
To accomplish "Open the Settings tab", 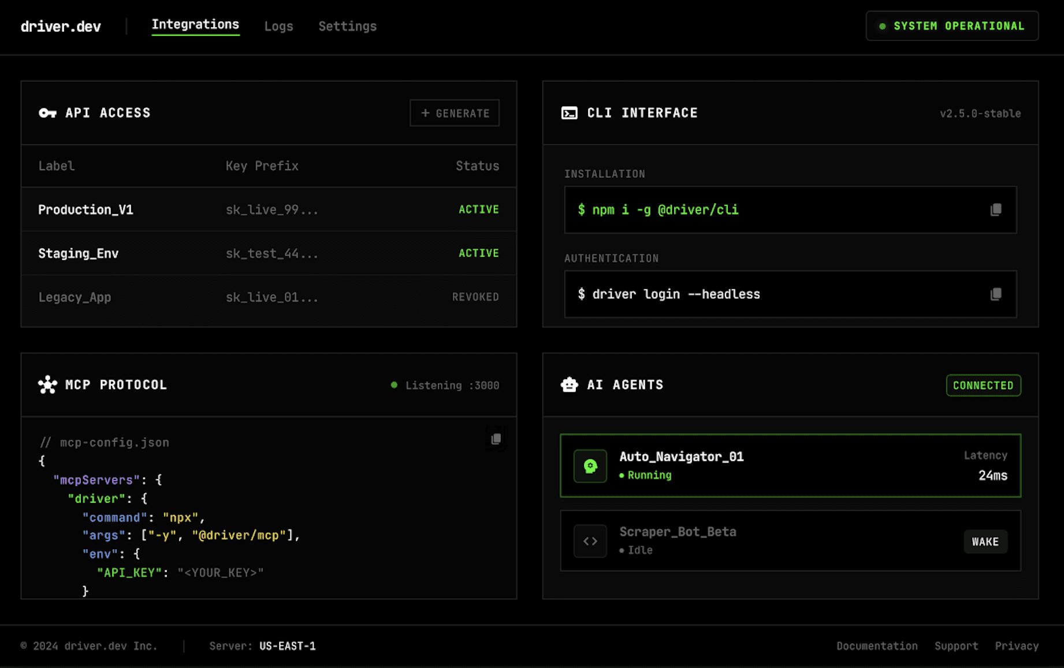I will (347, 26).
